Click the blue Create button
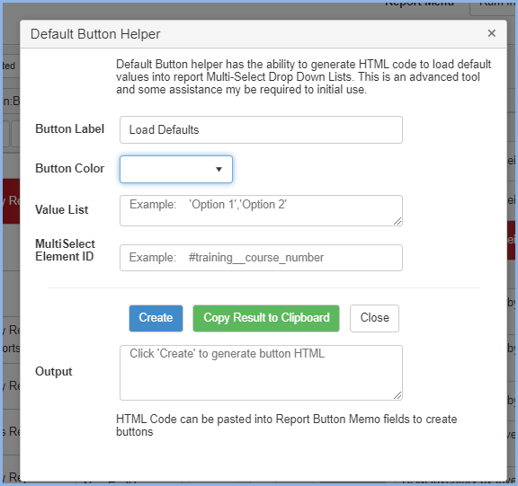Viewport: 518px width, 486px height. [x=156, y=318]
